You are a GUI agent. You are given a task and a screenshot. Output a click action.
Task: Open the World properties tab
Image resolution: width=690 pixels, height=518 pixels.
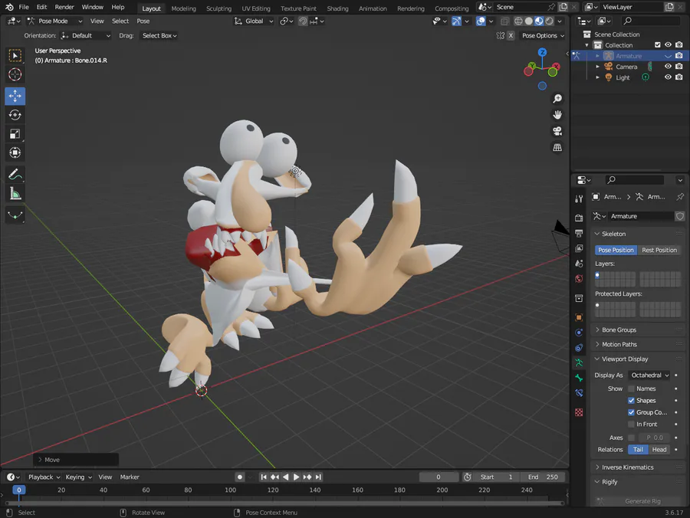579,278
